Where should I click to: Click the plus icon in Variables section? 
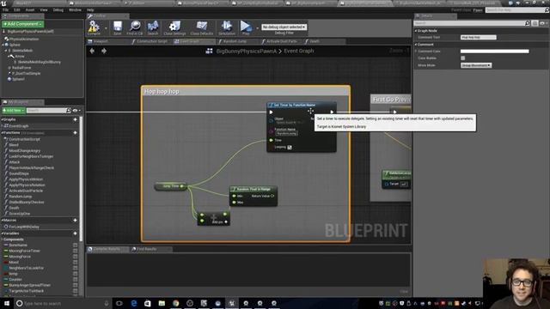click(x=75, y=233)
